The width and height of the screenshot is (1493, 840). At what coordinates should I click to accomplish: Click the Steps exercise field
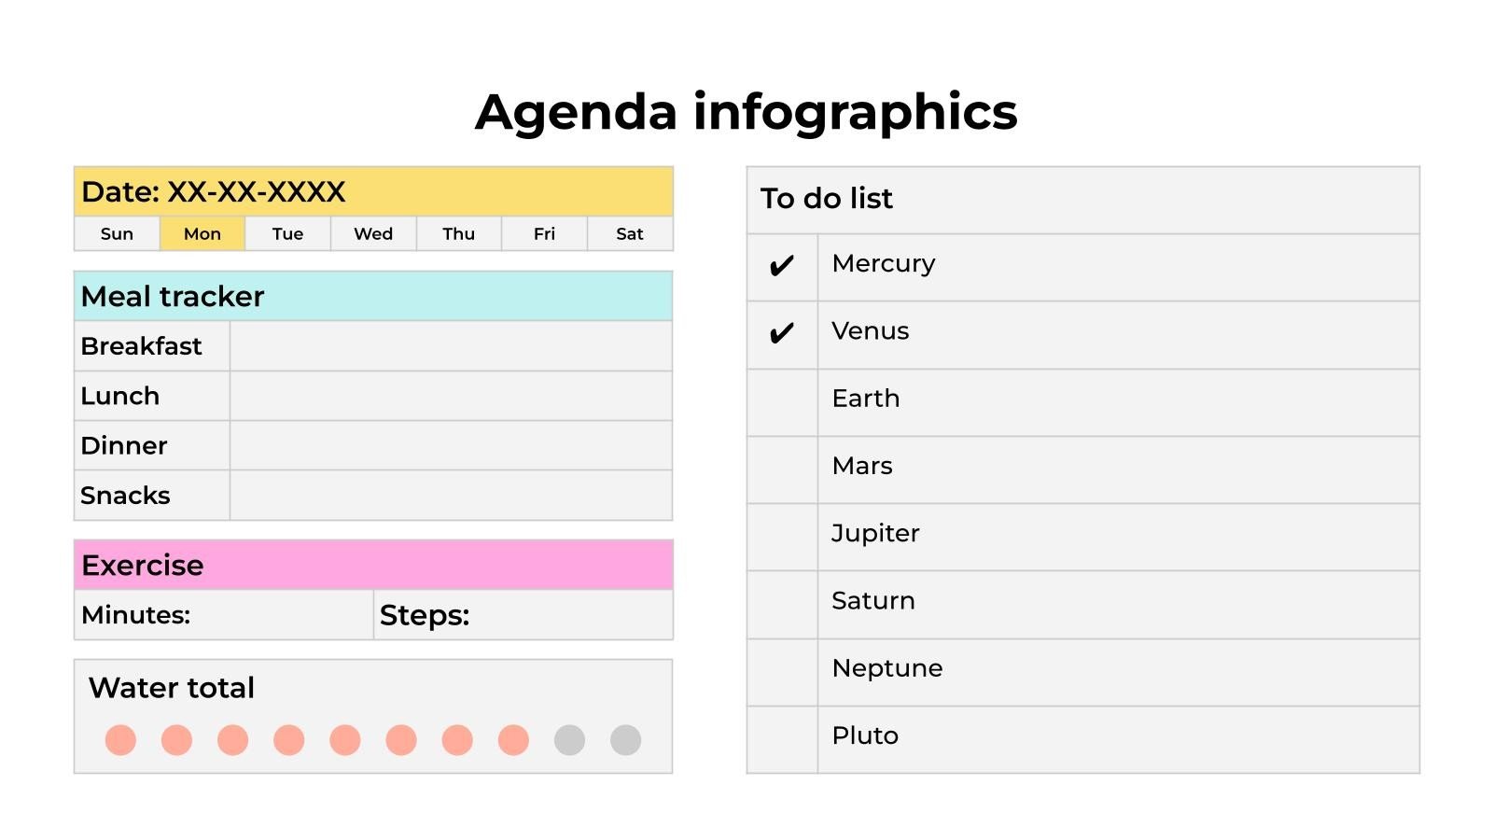[569, 615]
